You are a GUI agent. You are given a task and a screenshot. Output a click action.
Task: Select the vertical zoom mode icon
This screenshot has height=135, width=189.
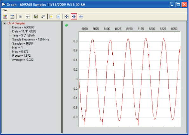81,17
